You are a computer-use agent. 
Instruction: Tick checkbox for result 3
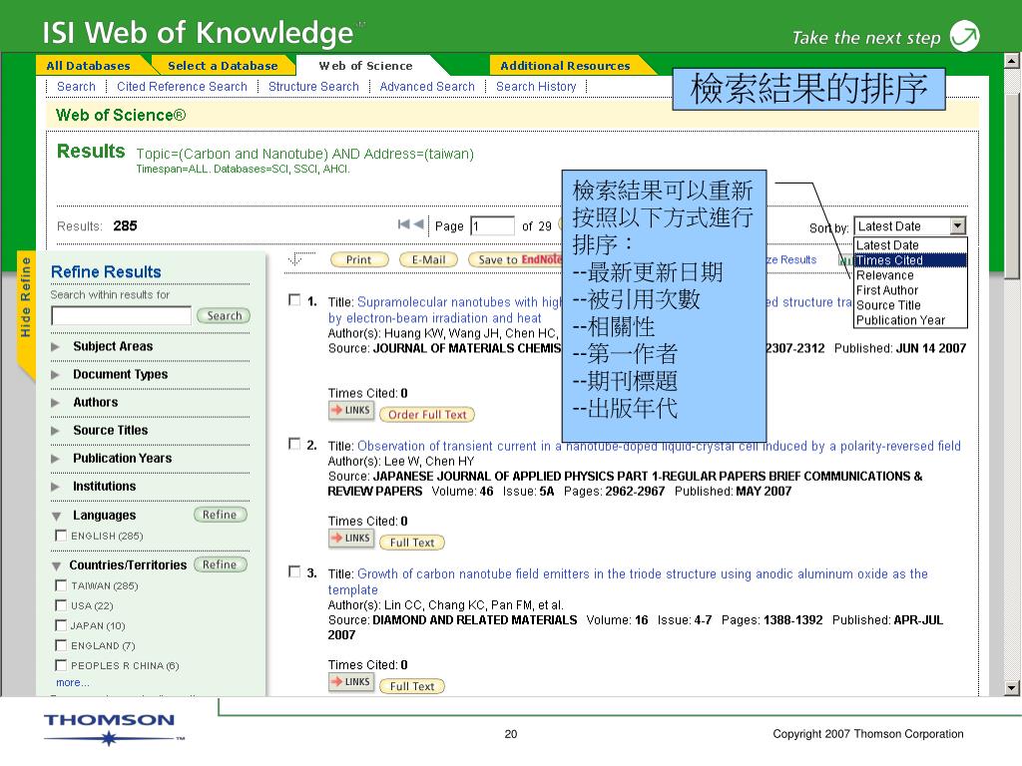point(294,572)
